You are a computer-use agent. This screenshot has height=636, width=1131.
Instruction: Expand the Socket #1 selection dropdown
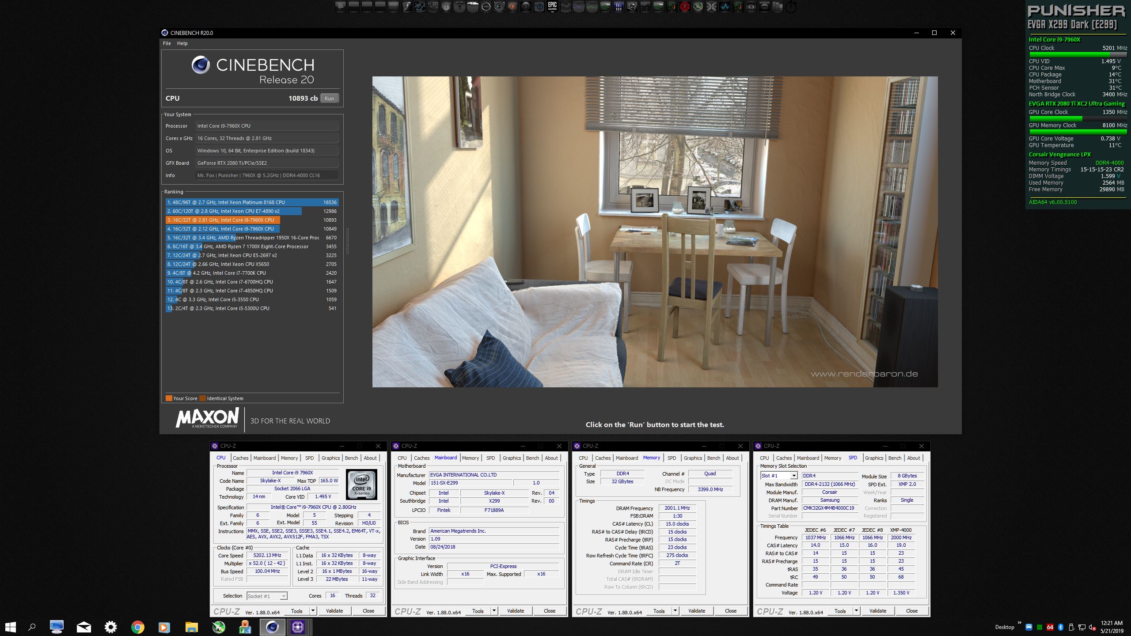[x=283, y=596]
